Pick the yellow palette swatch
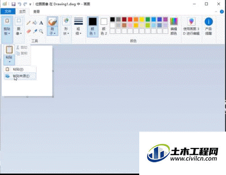The height and width of the screenshot is (175, 226). click(142, 19)
